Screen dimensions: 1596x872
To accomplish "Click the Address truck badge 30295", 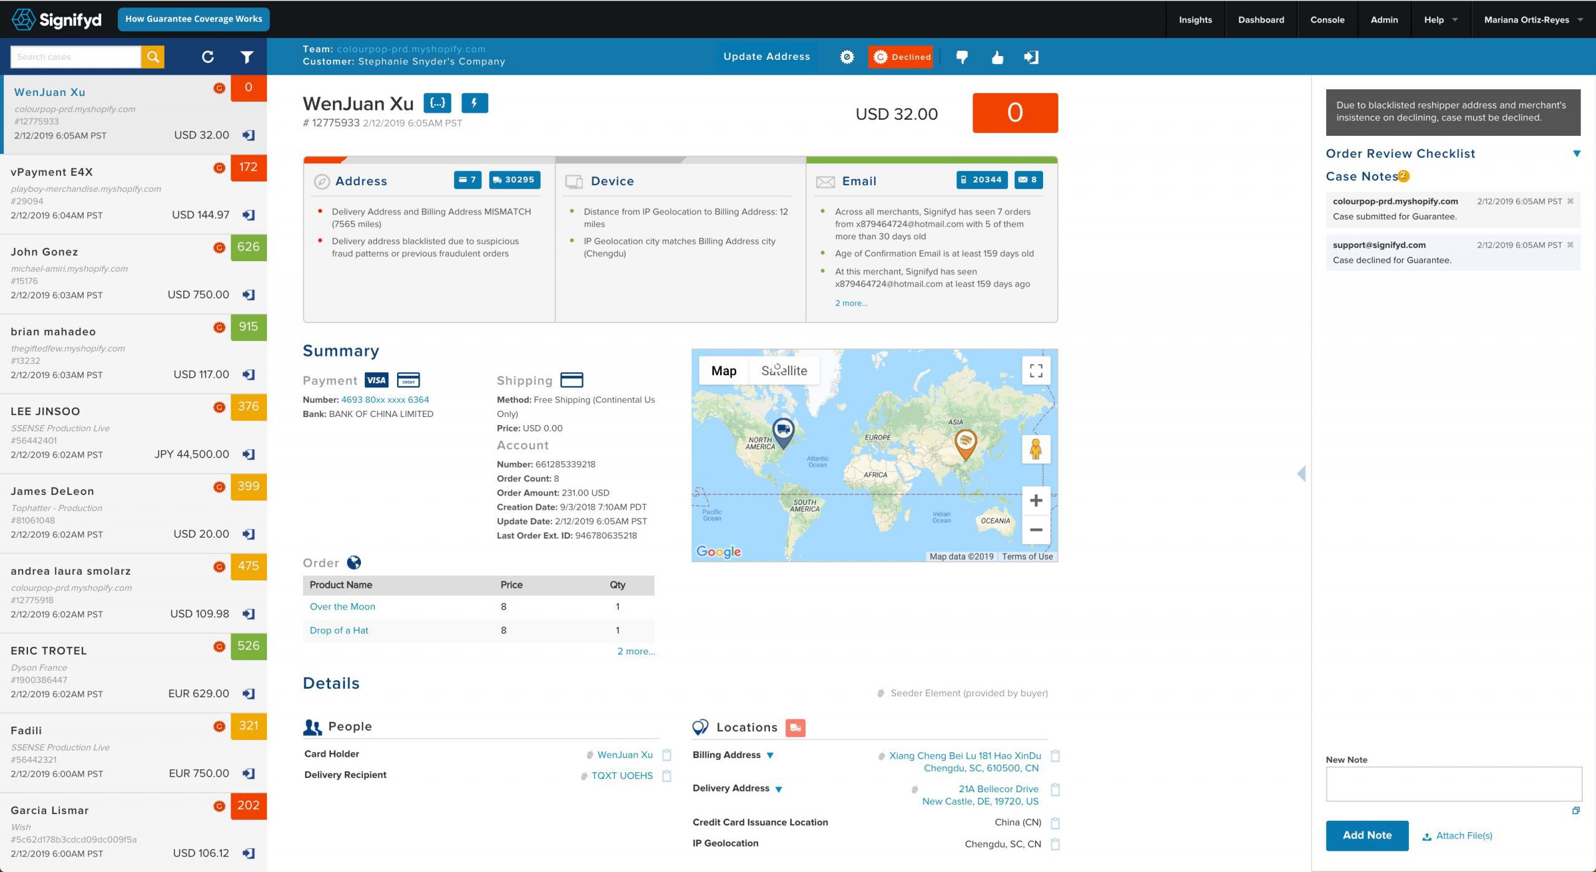I will [x=514, y=180].
